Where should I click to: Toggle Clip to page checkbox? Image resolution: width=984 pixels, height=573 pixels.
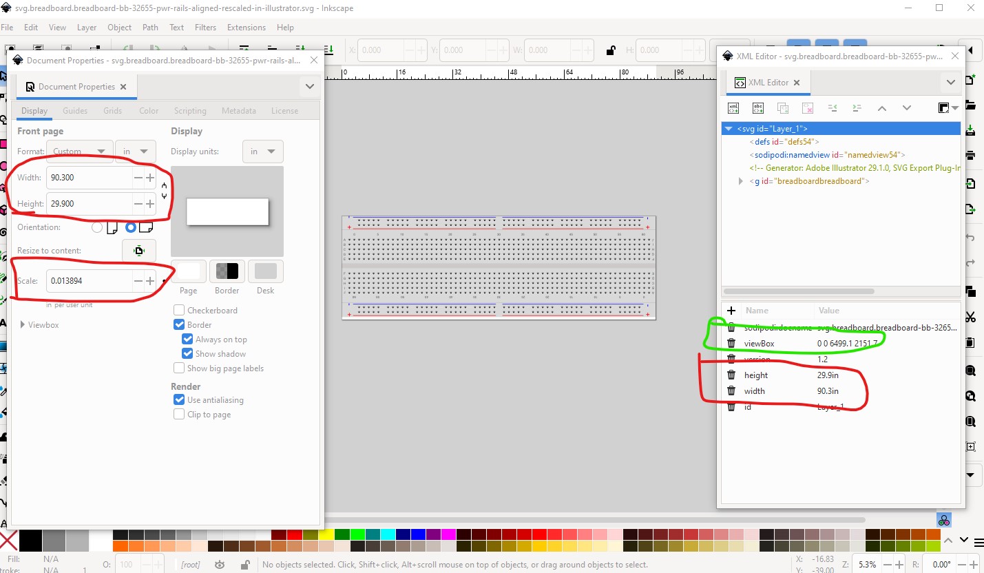click(179, 415)
